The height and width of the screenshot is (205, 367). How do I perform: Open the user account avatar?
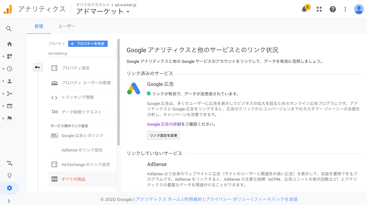point(359,9)
